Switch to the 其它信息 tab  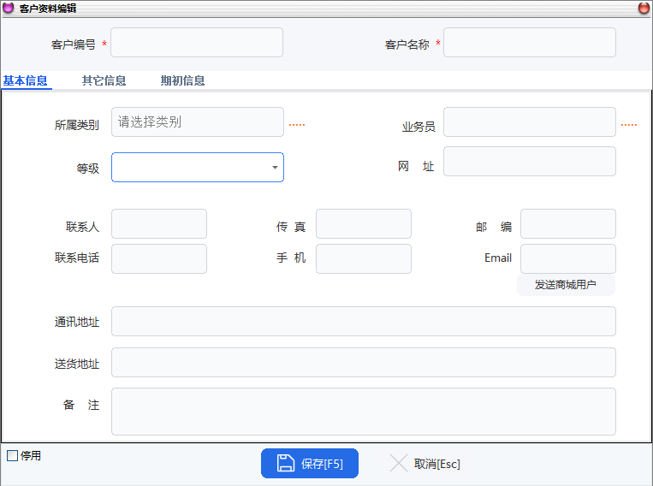point(104,81)
